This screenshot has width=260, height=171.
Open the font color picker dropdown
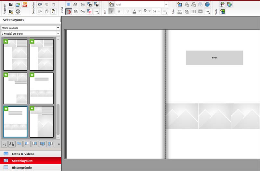coord(140,12)
